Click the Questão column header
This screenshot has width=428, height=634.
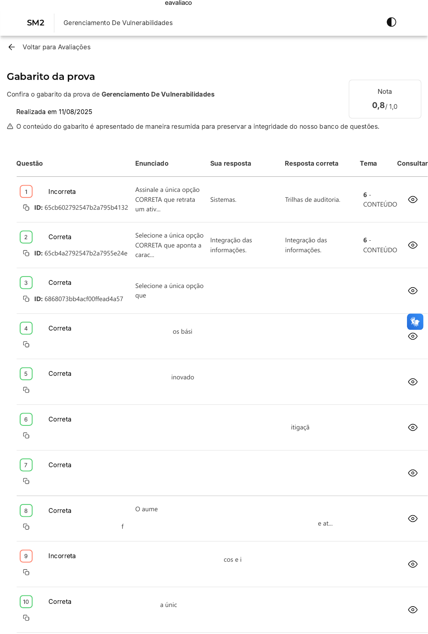29,164
